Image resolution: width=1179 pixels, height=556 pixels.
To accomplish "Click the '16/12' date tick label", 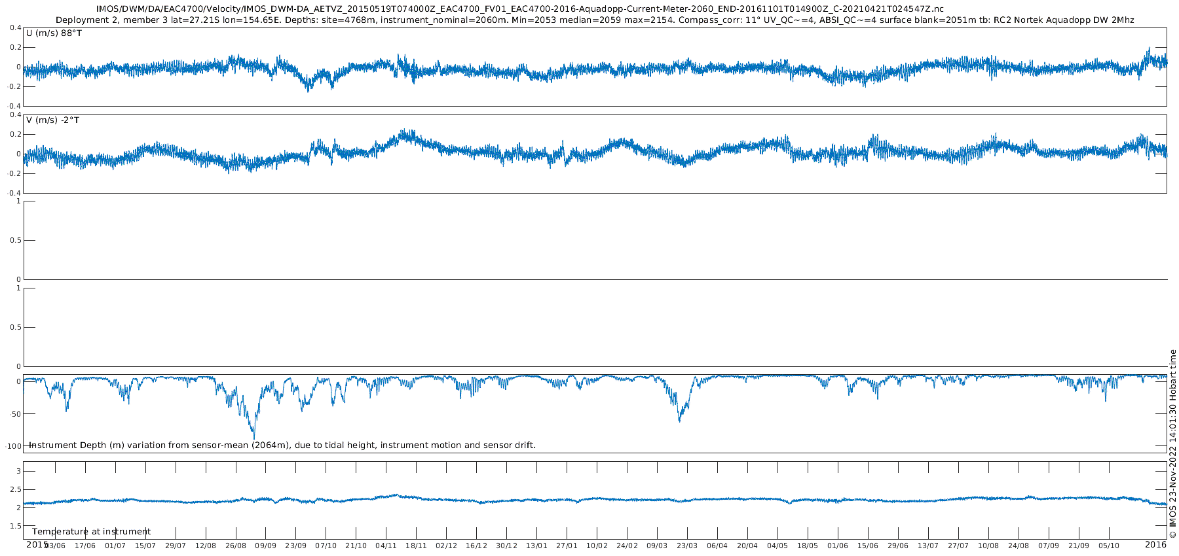I will (477, 546).
